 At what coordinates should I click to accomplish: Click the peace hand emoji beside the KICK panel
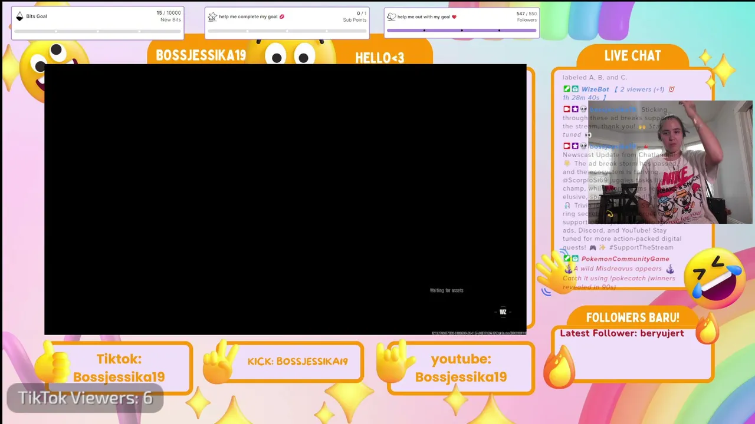click(x=219, y=361)
